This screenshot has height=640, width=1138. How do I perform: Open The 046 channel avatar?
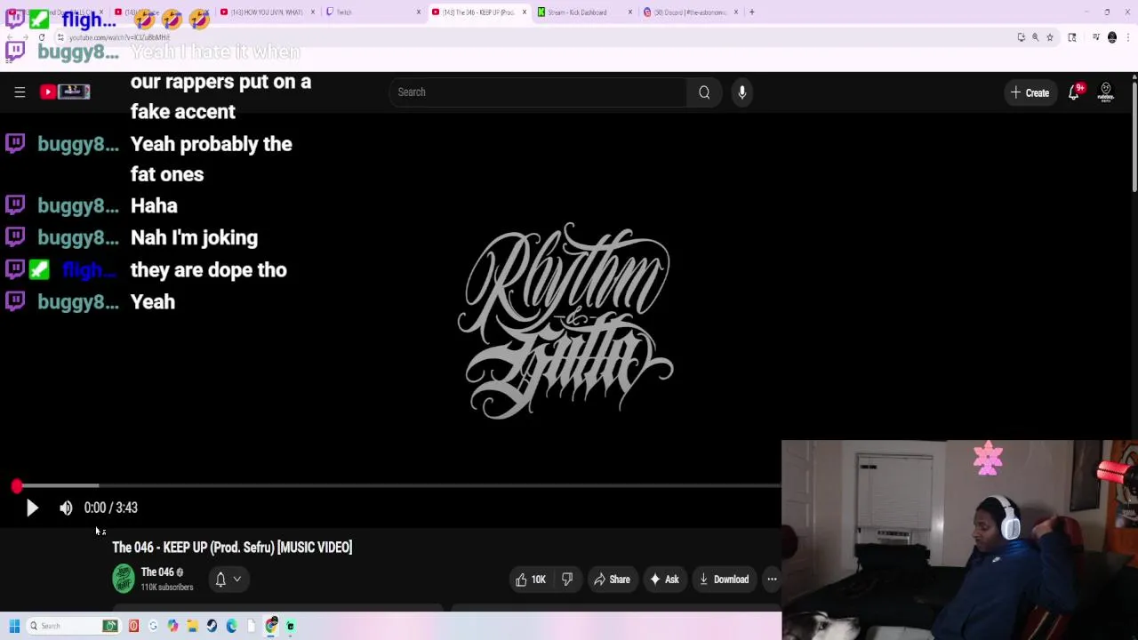[x=124, y=579]
